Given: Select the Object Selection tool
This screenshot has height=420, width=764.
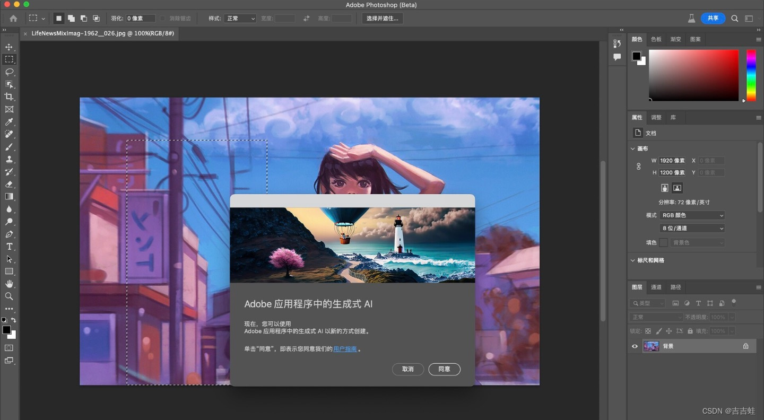Looking at the screenshot, I should [x=9, y=84].
